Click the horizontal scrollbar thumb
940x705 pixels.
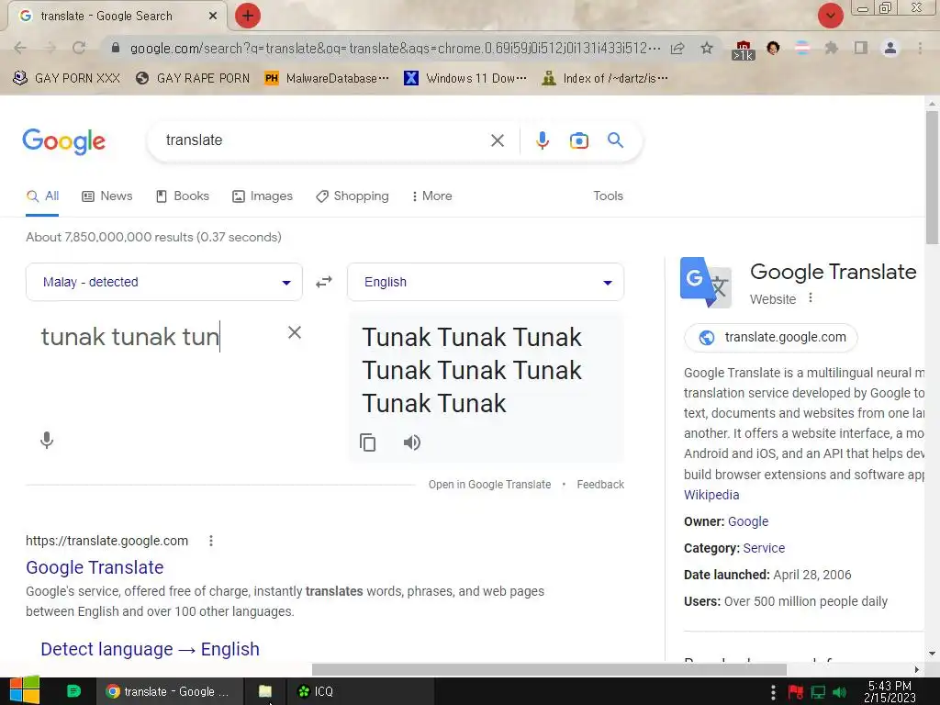pos(549,669)
